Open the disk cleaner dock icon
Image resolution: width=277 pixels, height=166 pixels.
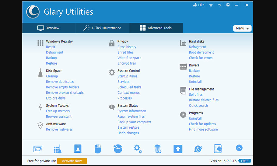78,149
